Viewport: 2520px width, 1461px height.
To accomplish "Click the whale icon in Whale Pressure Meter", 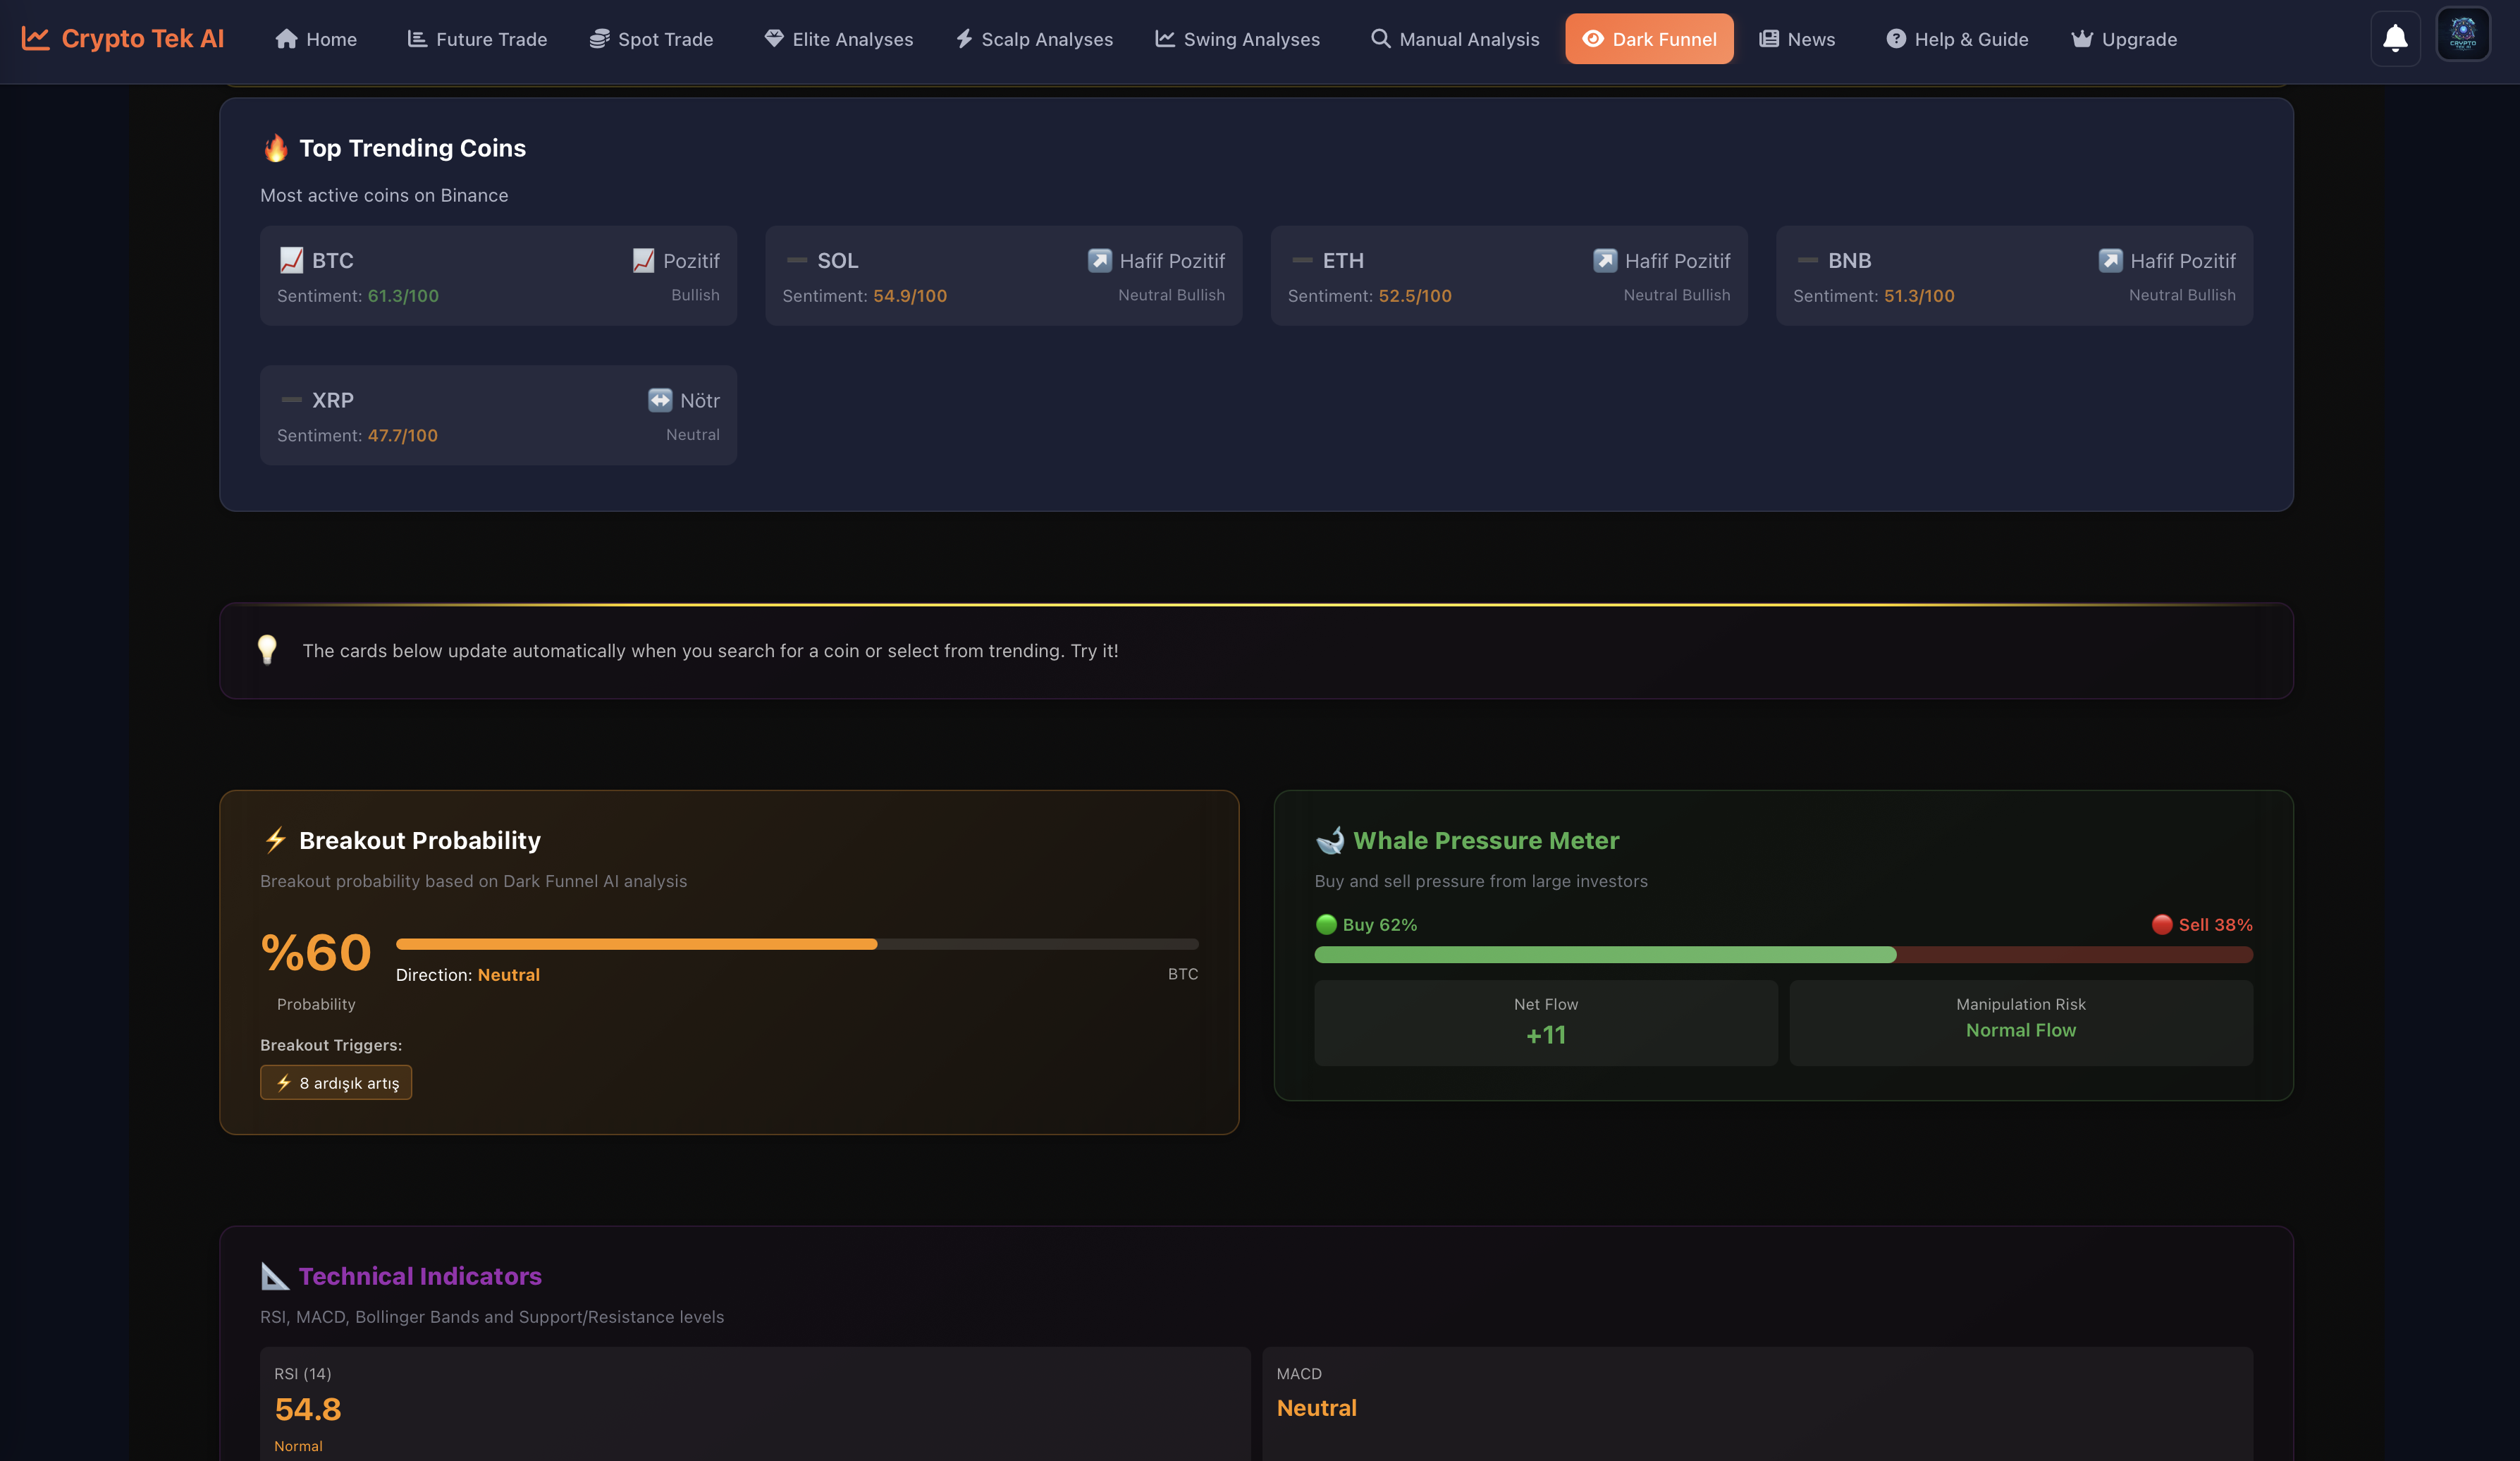I will [x=1329, y=840].
